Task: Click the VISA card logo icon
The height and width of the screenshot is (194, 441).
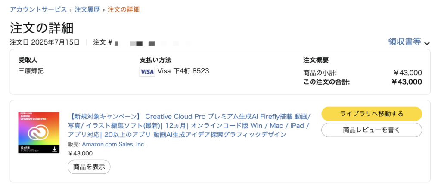Action: click(147, 72)
